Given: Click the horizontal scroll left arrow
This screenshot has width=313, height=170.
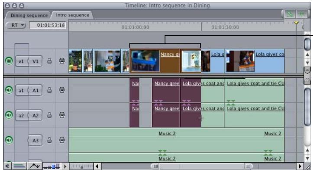Looking at the screenshot, I should [97, 166].
